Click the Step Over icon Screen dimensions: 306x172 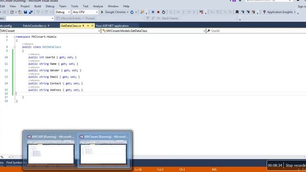point(188,12)
